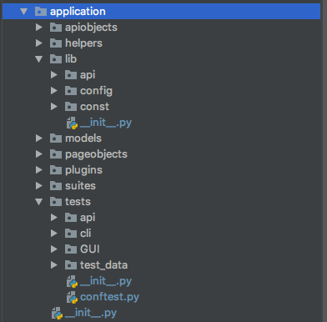The image size is (327, 322).
Task: Click the apiobjects package folder icon
Action: pyautogui.click(x=56, y=28)
